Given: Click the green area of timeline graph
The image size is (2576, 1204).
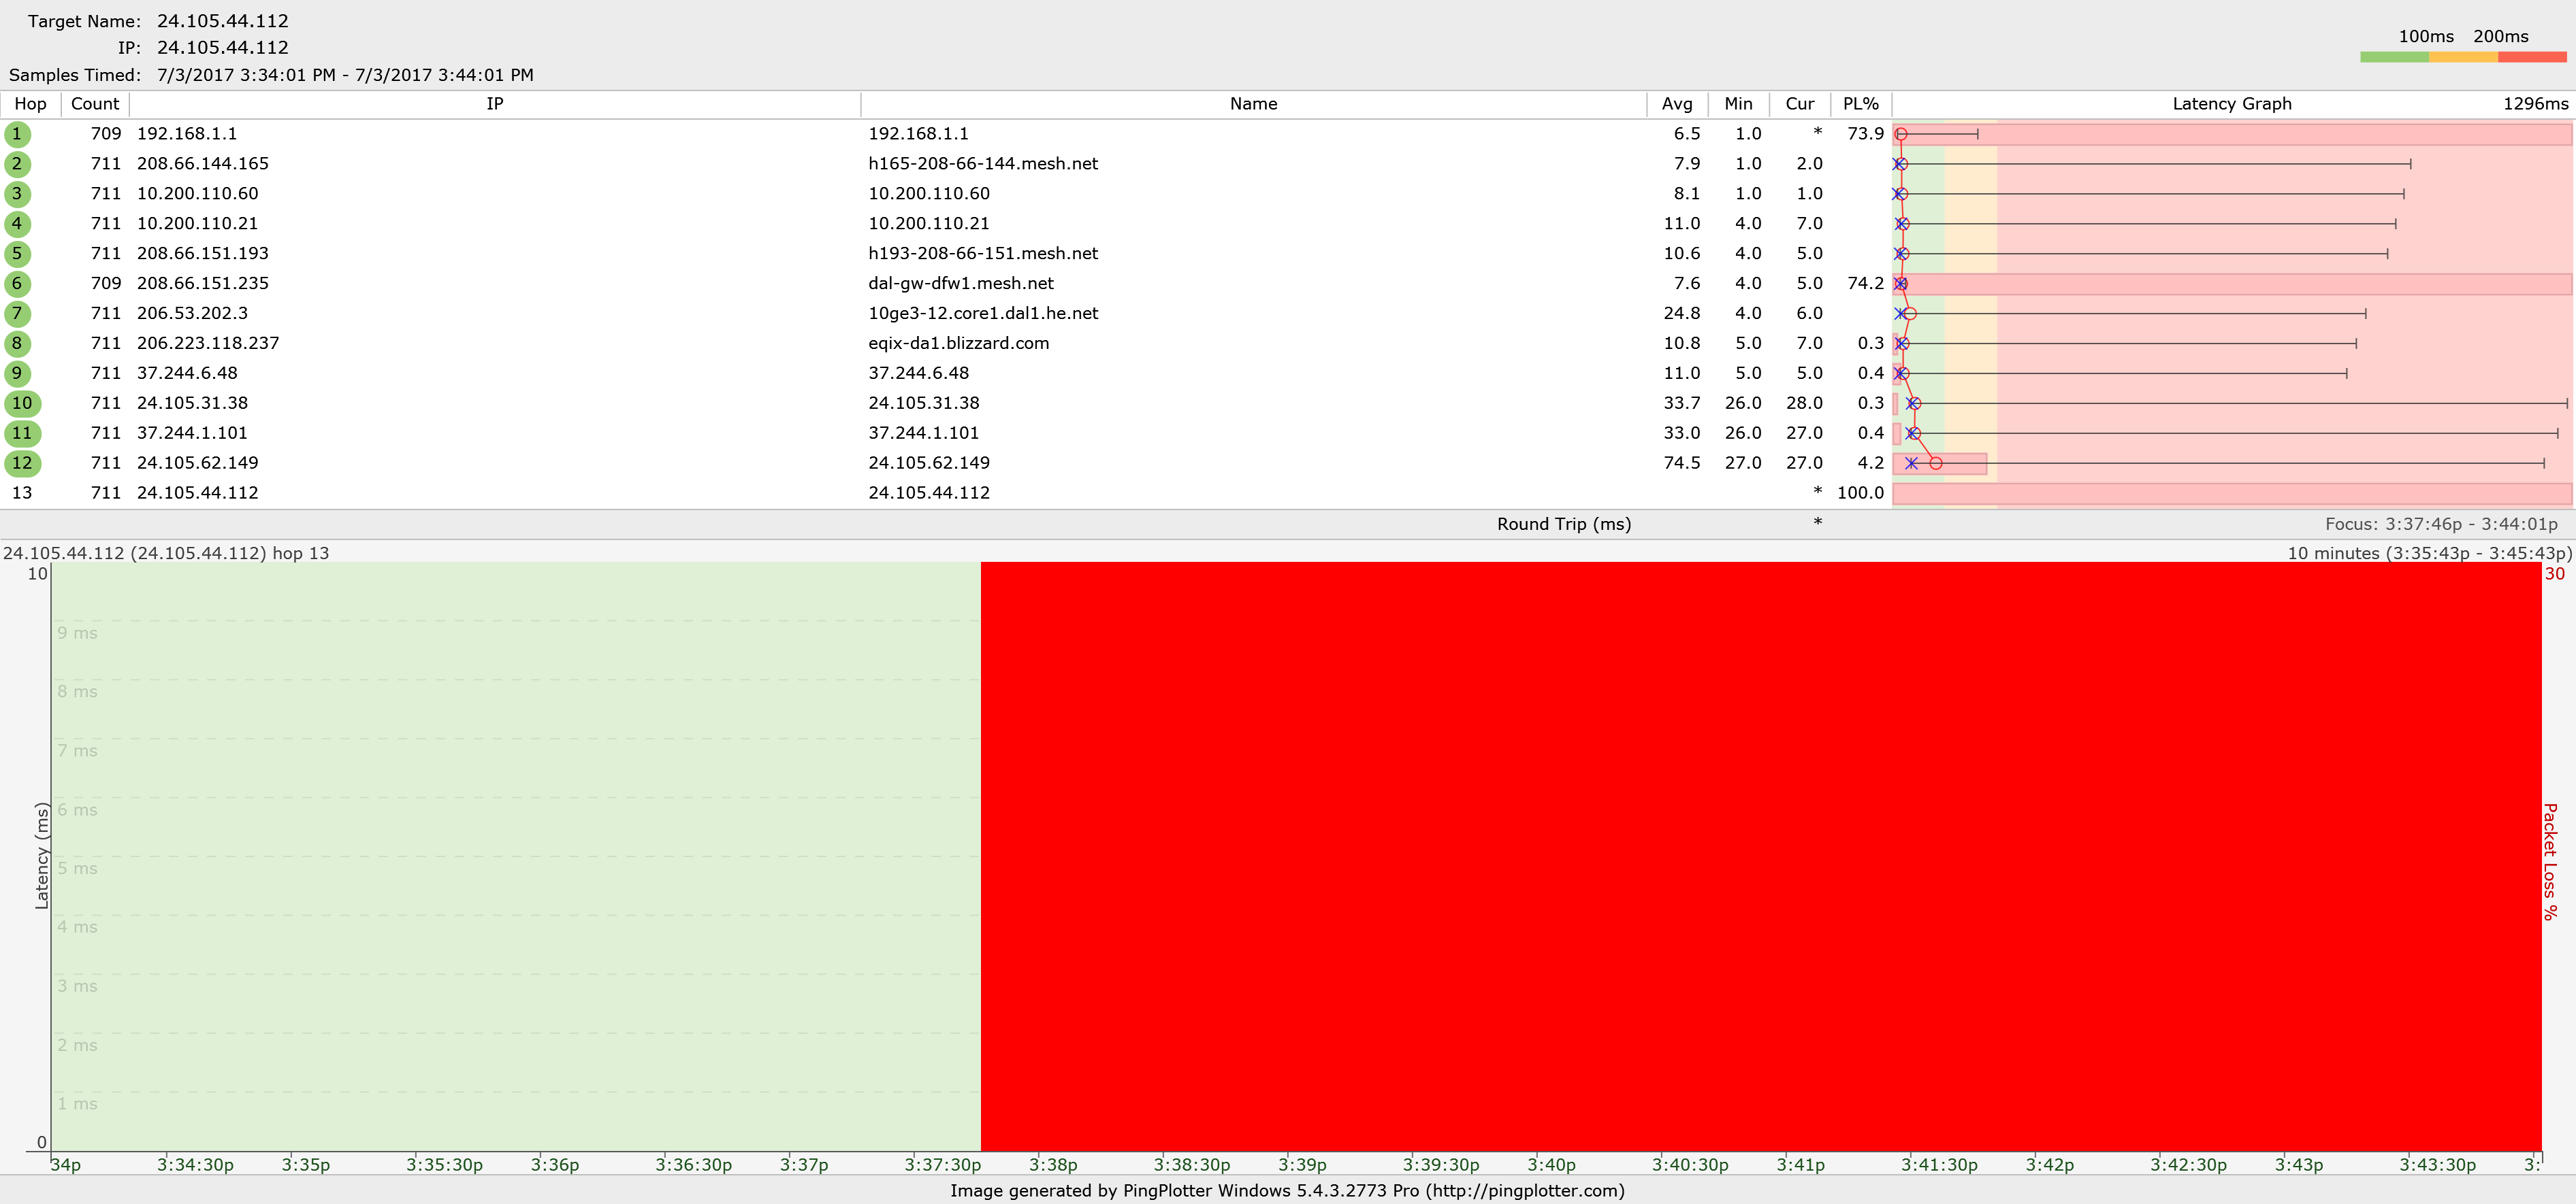Looking at the screenshot, I should [x=516, y=856].
